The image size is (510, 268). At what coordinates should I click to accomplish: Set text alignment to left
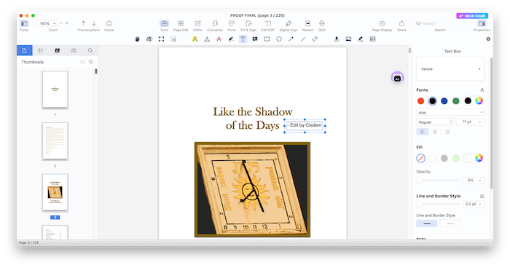[422, 132]
